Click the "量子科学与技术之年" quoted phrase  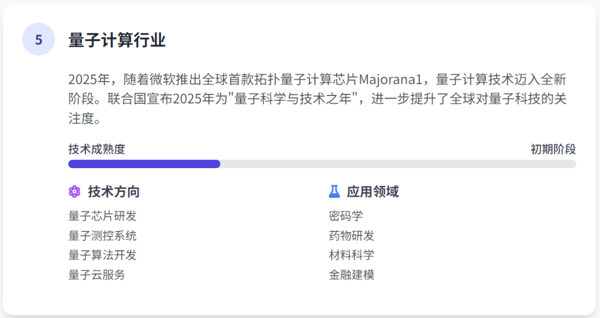(x=295, y=99)
